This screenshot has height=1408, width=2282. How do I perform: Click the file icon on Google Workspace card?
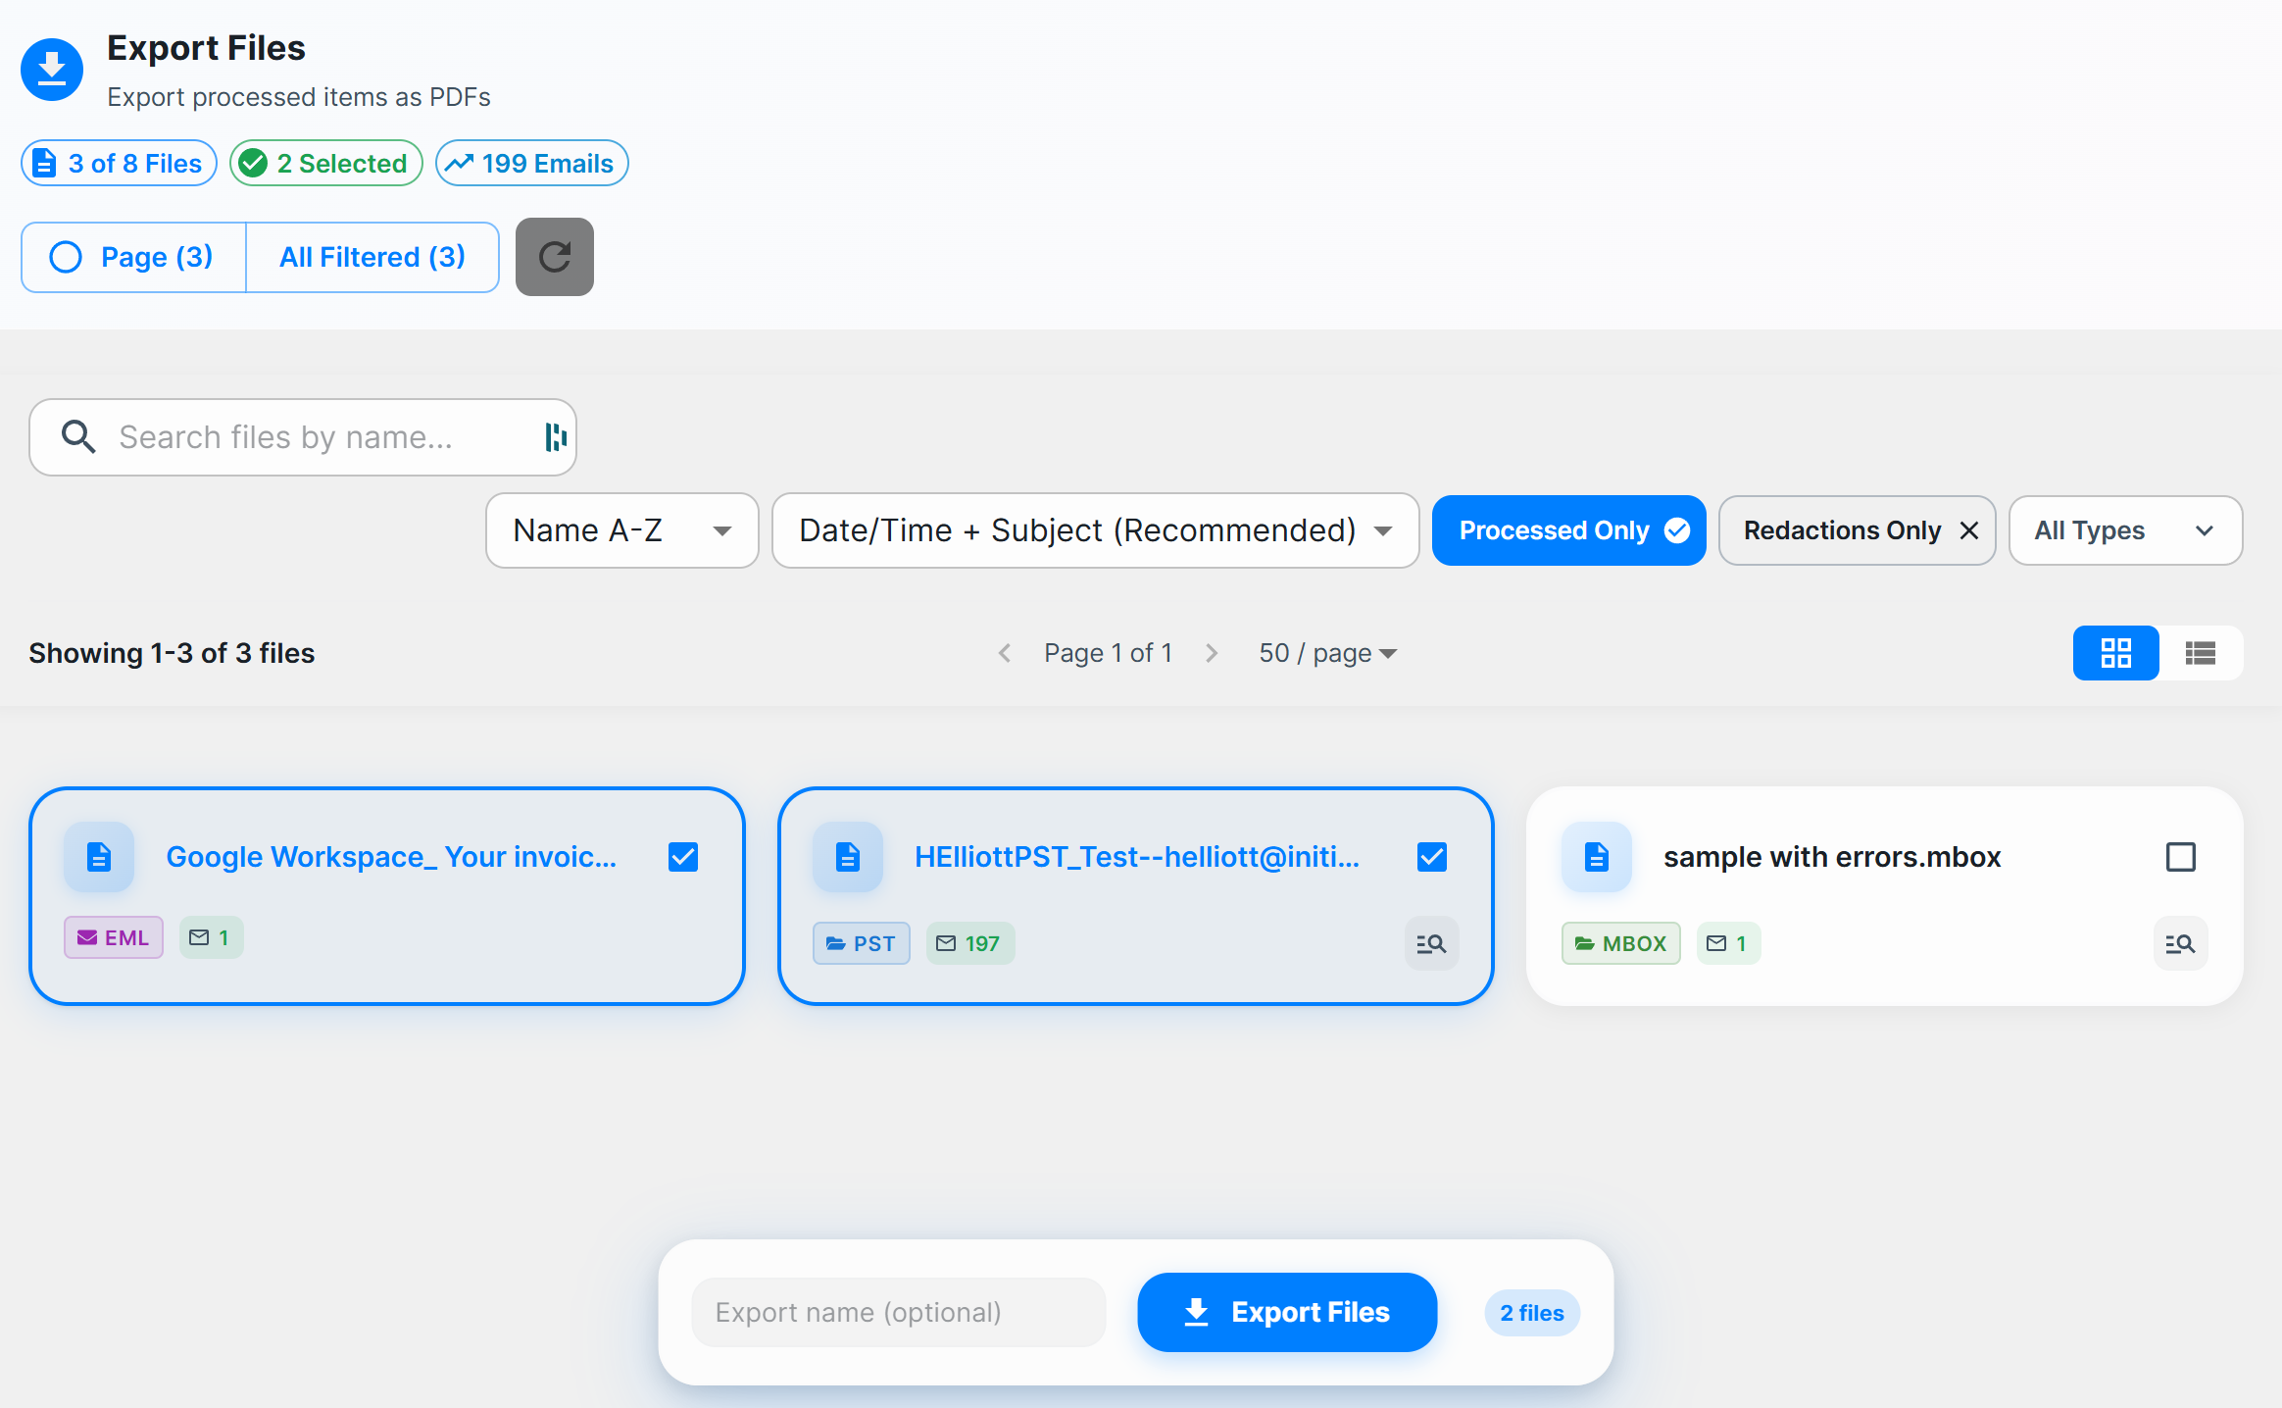[x=99, y=857]
